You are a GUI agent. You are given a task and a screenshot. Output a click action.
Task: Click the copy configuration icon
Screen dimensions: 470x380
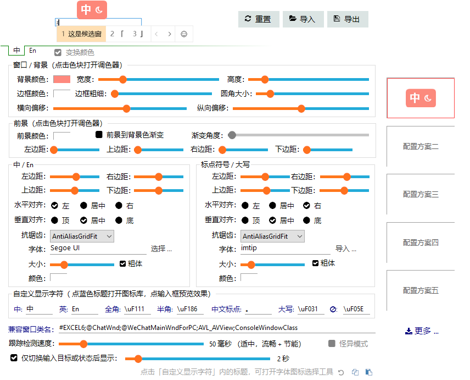pos(355,372)
